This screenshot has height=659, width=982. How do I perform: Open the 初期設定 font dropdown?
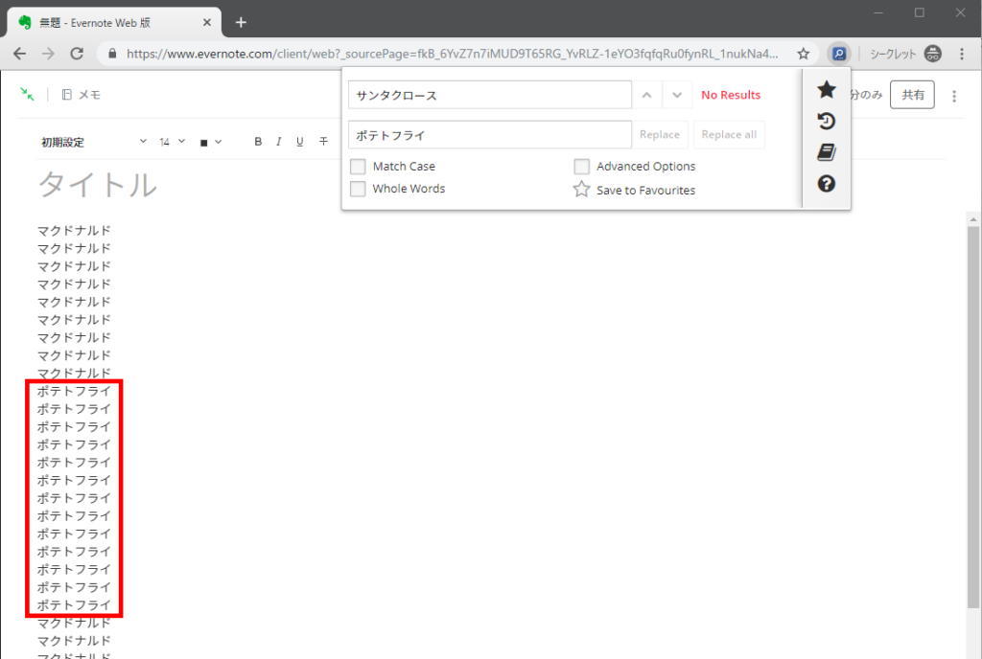point(94,142)
